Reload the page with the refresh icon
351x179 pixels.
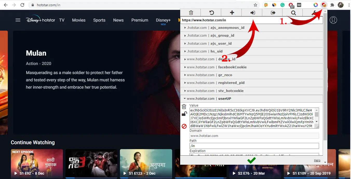click(22, 5)
